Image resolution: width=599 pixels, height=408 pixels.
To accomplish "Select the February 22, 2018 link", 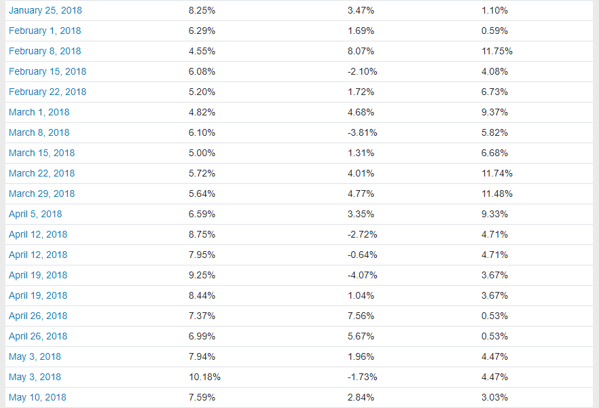I will pos(48,92).
